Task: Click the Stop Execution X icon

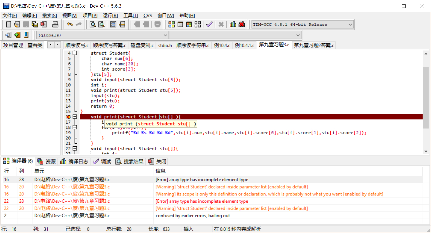Action: 221,25
